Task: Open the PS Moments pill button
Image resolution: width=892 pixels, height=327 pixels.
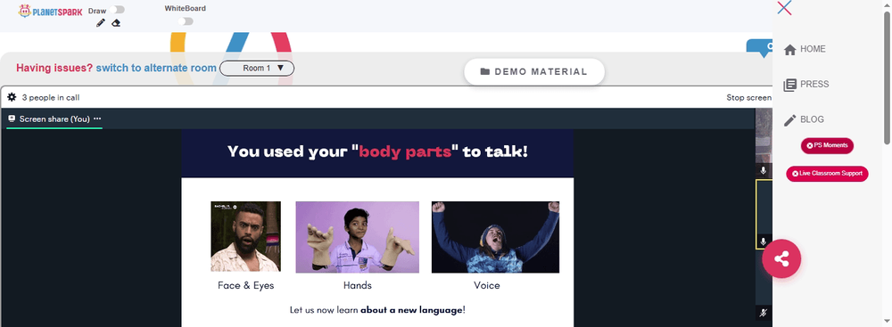Action: (827, 145)
